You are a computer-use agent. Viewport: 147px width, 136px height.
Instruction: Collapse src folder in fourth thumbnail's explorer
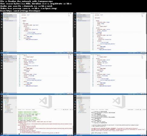click(x=80, y=63)
